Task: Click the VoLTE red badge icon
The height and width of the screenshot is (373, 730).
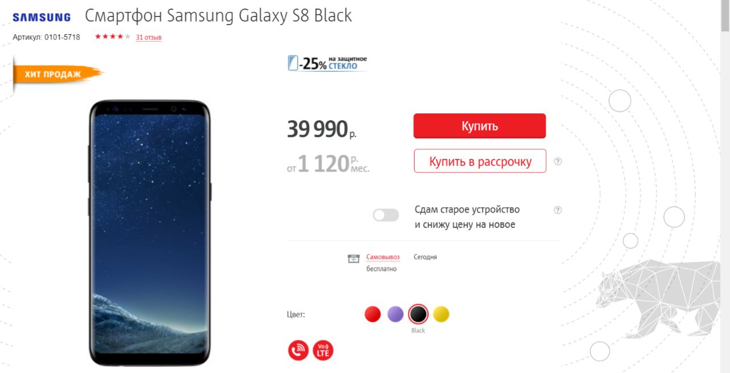Action: point(323,350)
